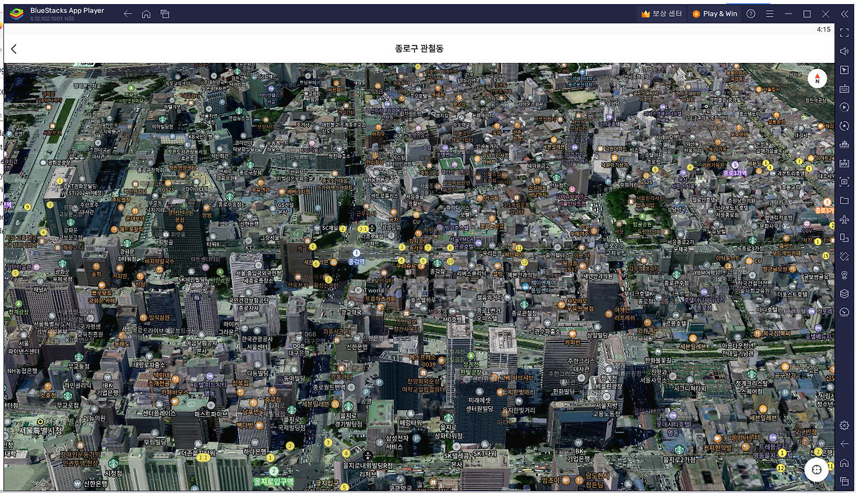Open the Play & Win panel
The image size is (856, 493).
click(x=715, y=13)
